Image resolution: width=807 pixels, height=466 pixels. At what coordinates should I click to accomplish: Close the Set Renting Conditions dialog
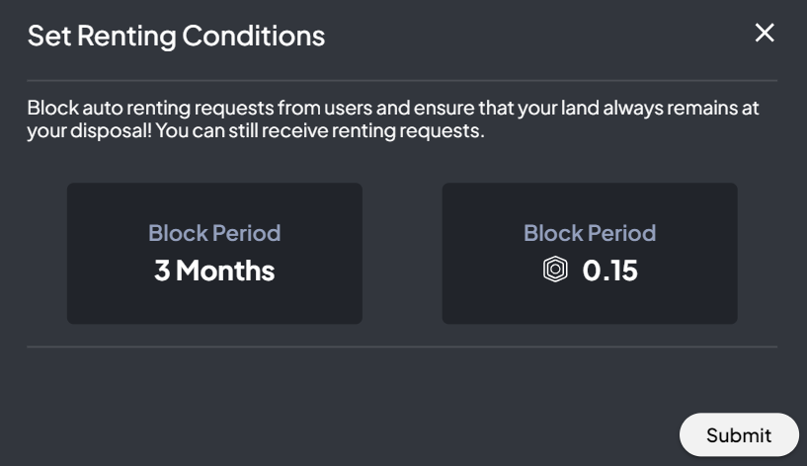point(765,34)
